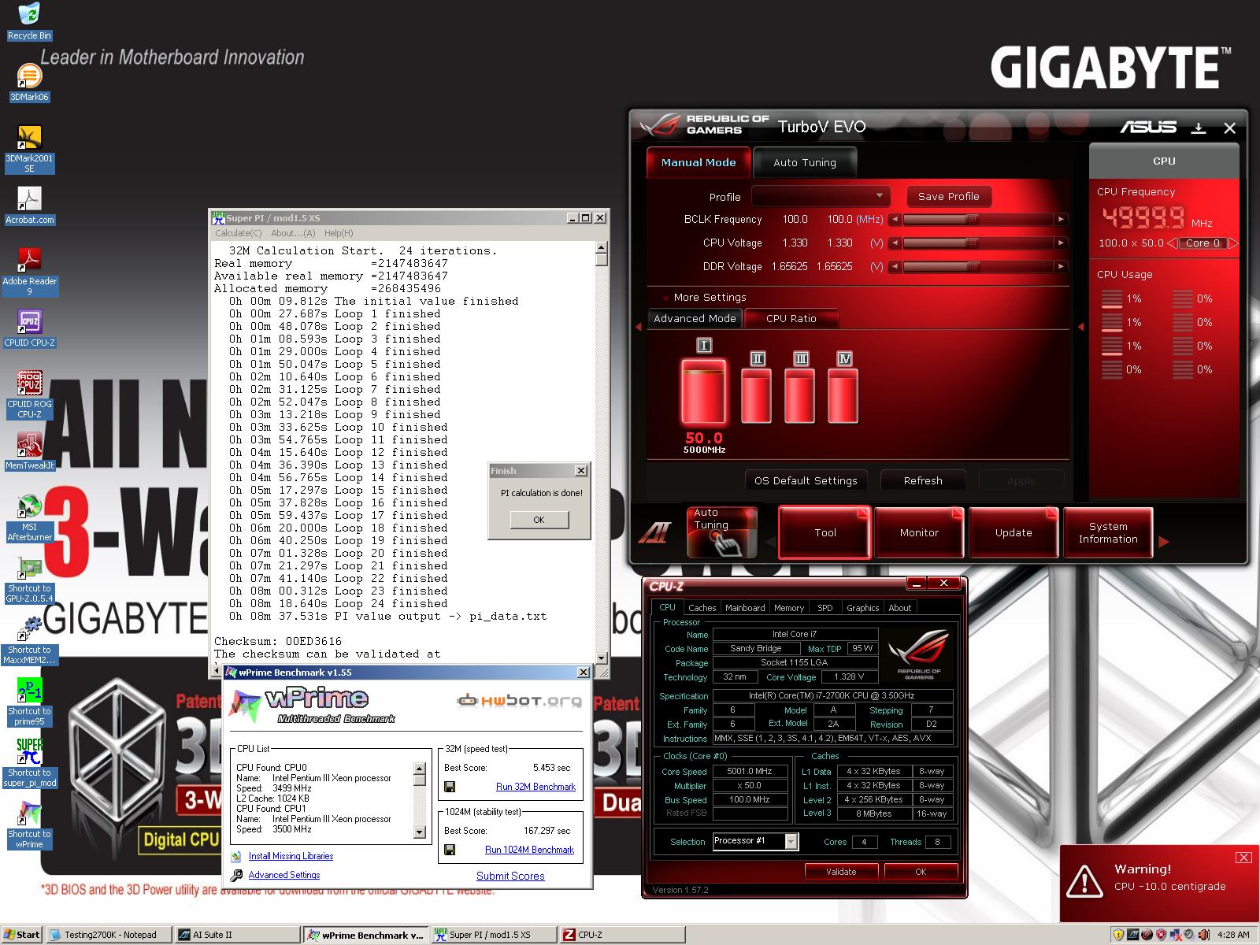Adjust the CPU Voltage slider
This screenshot has height=945, width=1260.
coord(972,243)
